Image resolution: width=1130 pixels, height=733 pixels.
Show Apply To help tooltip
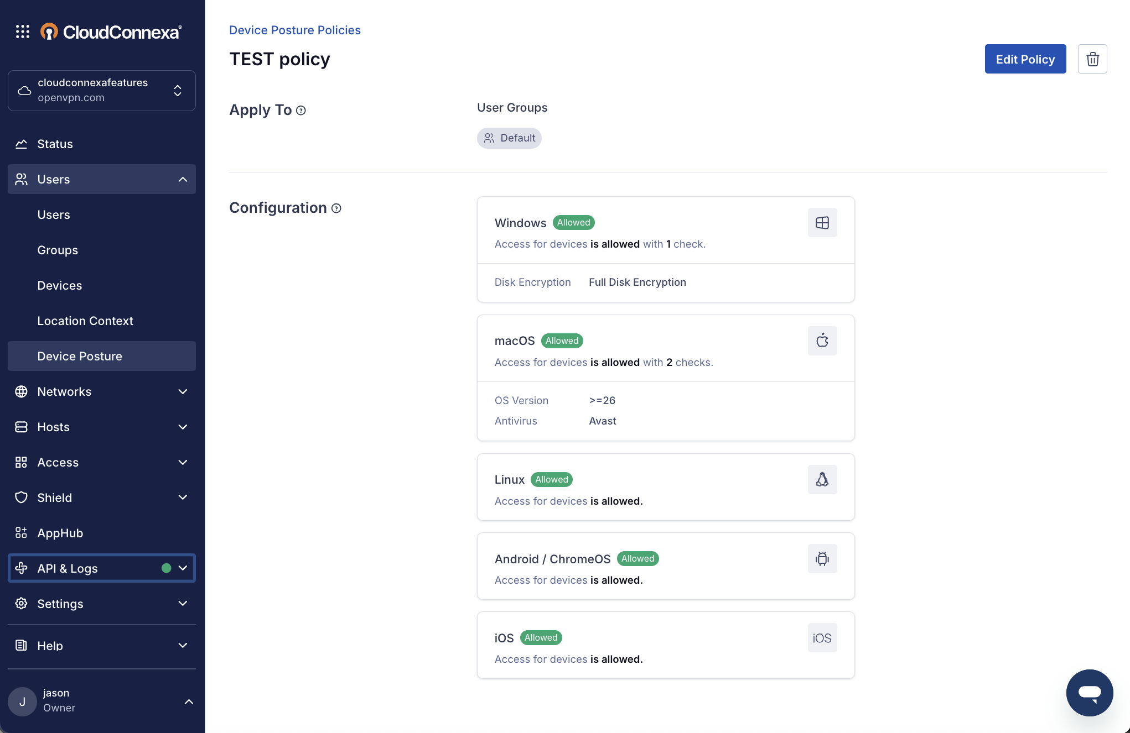[301, 111]
